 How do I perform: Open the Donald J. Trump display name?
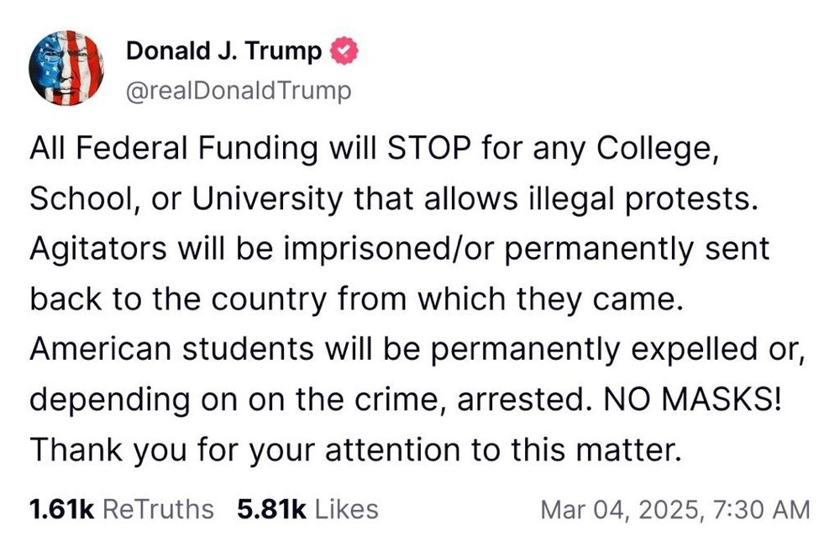pyautogui.click(x=223, y=51)
